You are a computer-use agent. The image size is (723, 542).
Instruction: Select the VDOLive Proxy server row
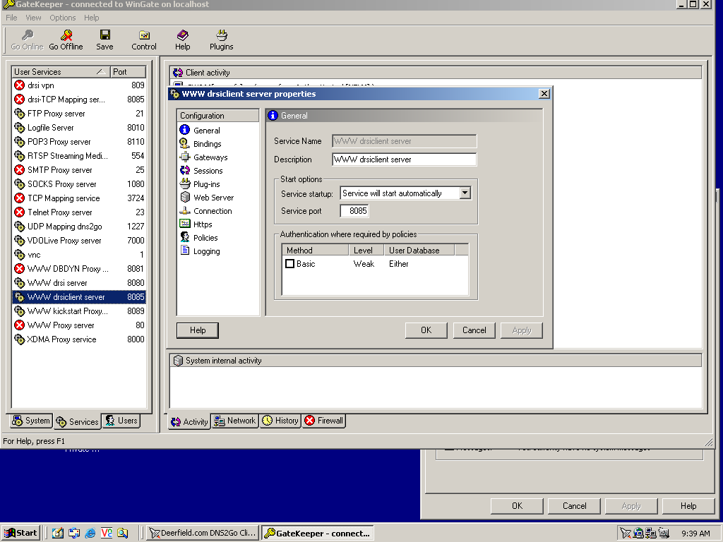[79, 241]
